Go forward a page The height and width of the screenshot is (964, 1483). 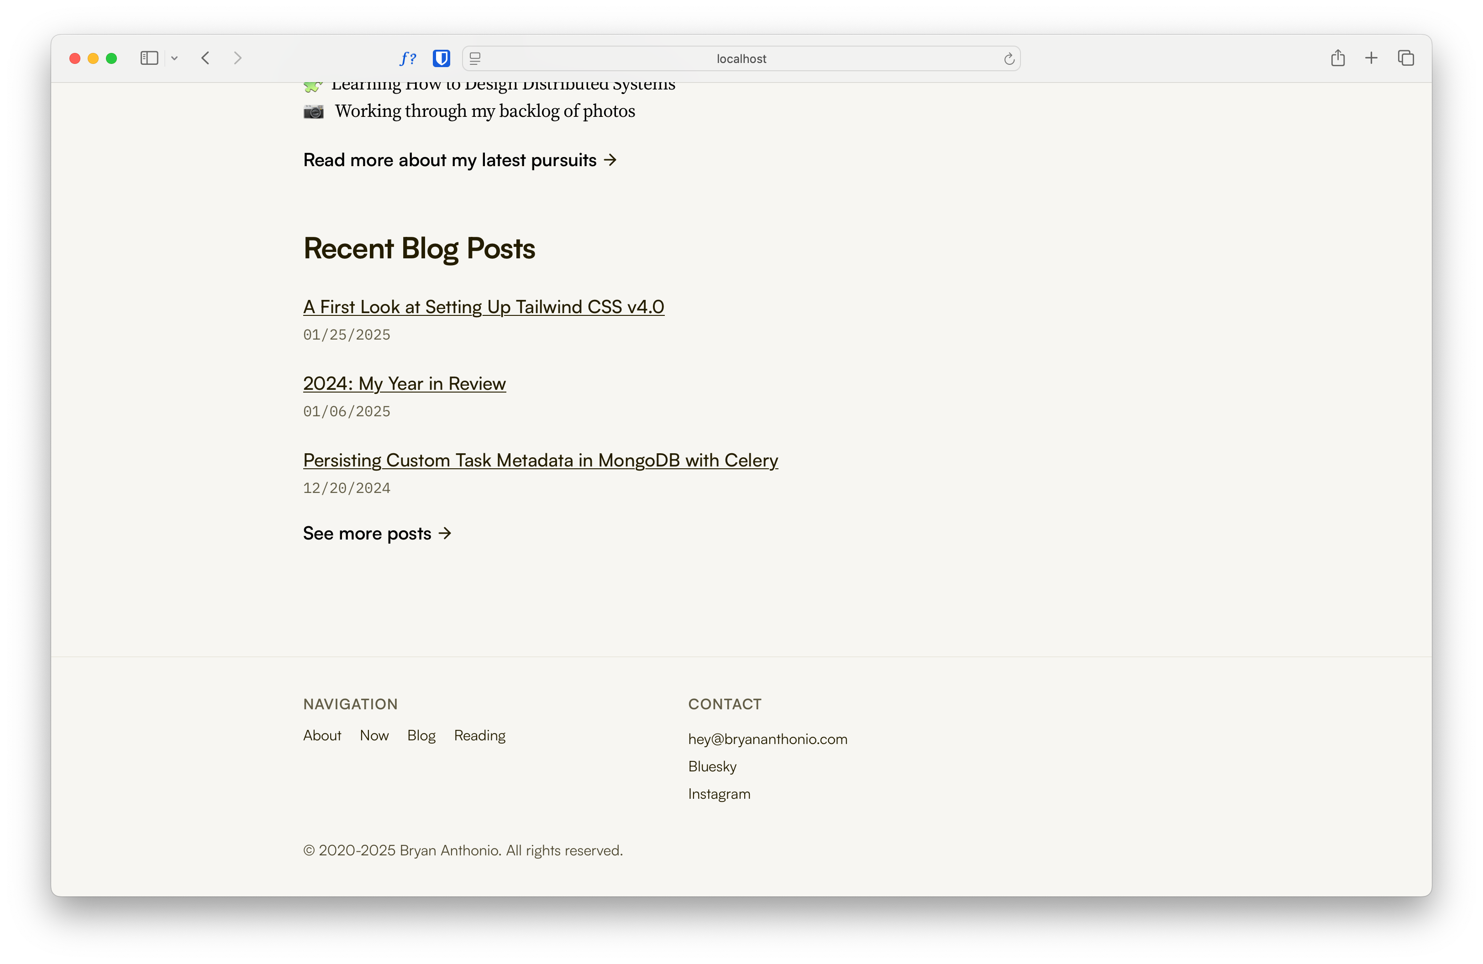238,58
